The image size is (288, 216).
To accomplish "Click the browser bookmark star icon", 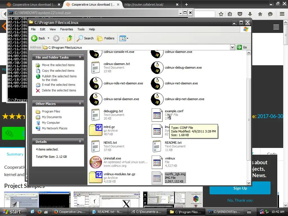I will click(x=221, y=14).
